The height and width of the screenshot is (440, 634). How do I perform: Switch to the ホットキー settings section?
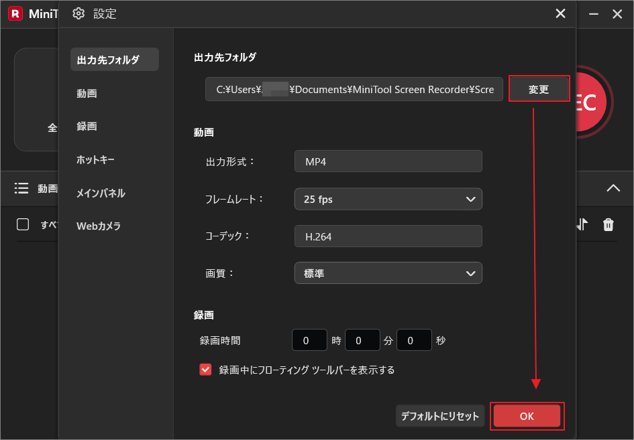(94, 159)
